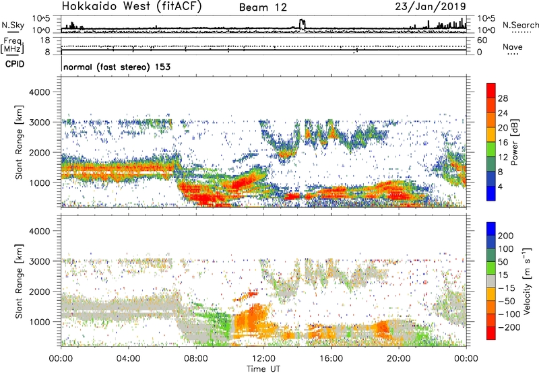539x373 pixels.
Task: Select the '100' velocity colorbar value
Action: coord(506,248)
